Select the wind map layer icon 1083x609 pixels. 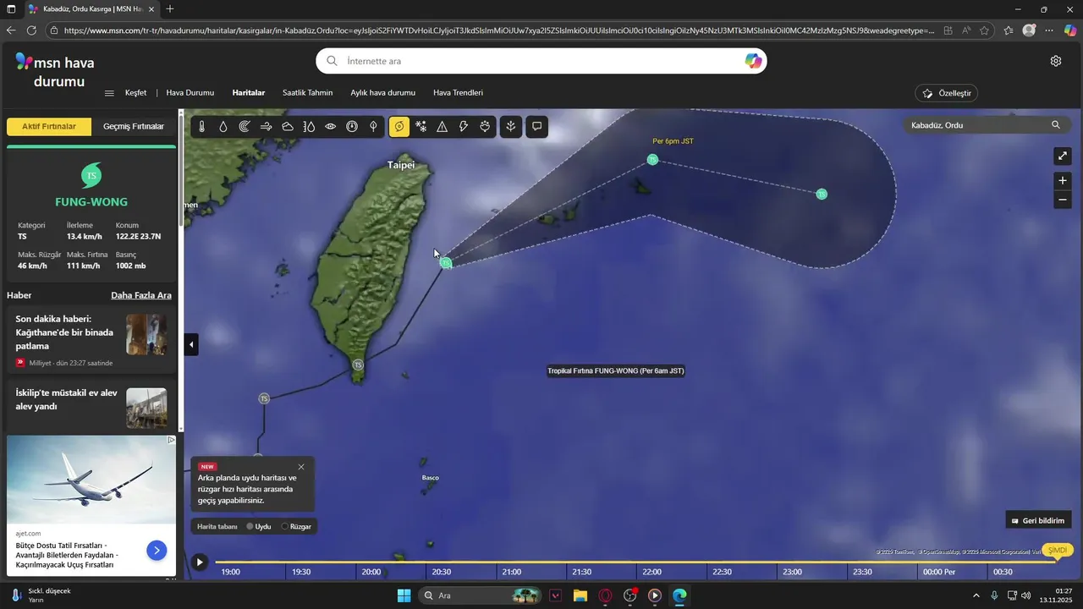[x=266, y=127]
